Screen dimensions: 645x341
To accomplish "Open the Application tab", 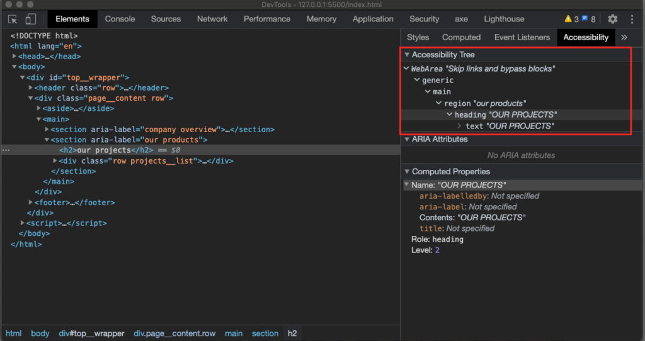I will click(x=373, y=19).
